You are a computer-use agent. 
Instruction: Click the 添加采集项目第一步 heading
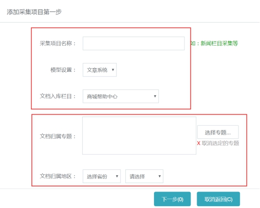(34, 12)
